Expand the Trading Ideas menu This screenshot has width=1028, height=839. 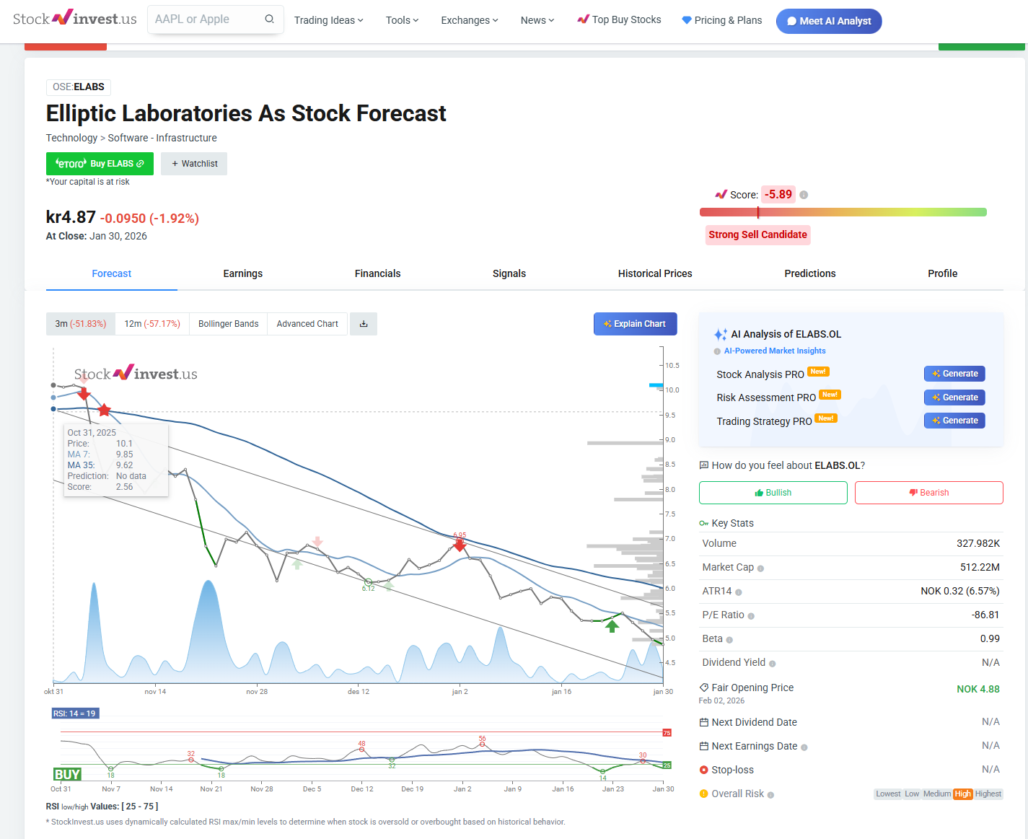click(x=328, y=20)
